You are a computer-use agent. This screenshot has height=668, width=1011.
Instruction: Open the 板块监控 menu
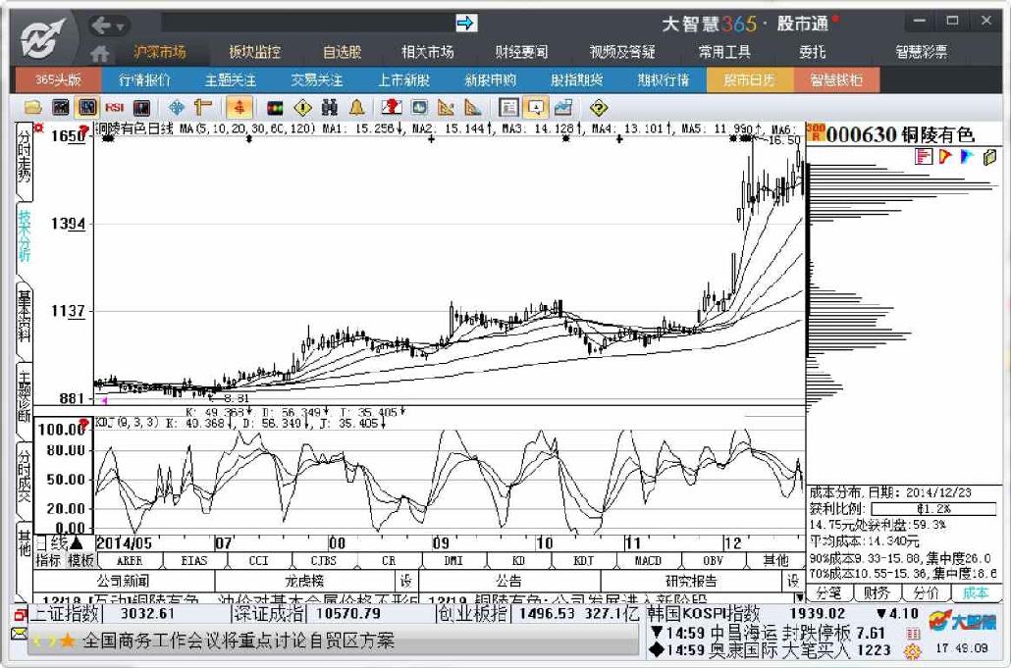(254, 52)
